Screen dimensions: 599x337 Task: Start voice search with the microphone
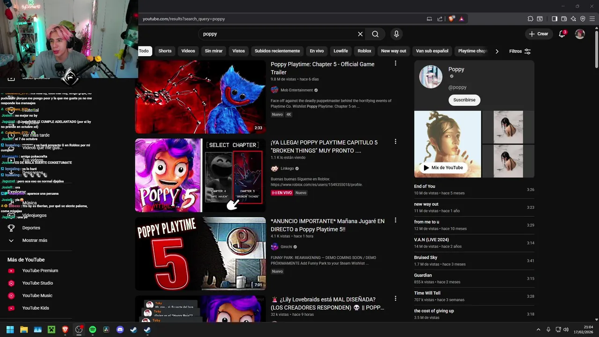tap(396, 34)
